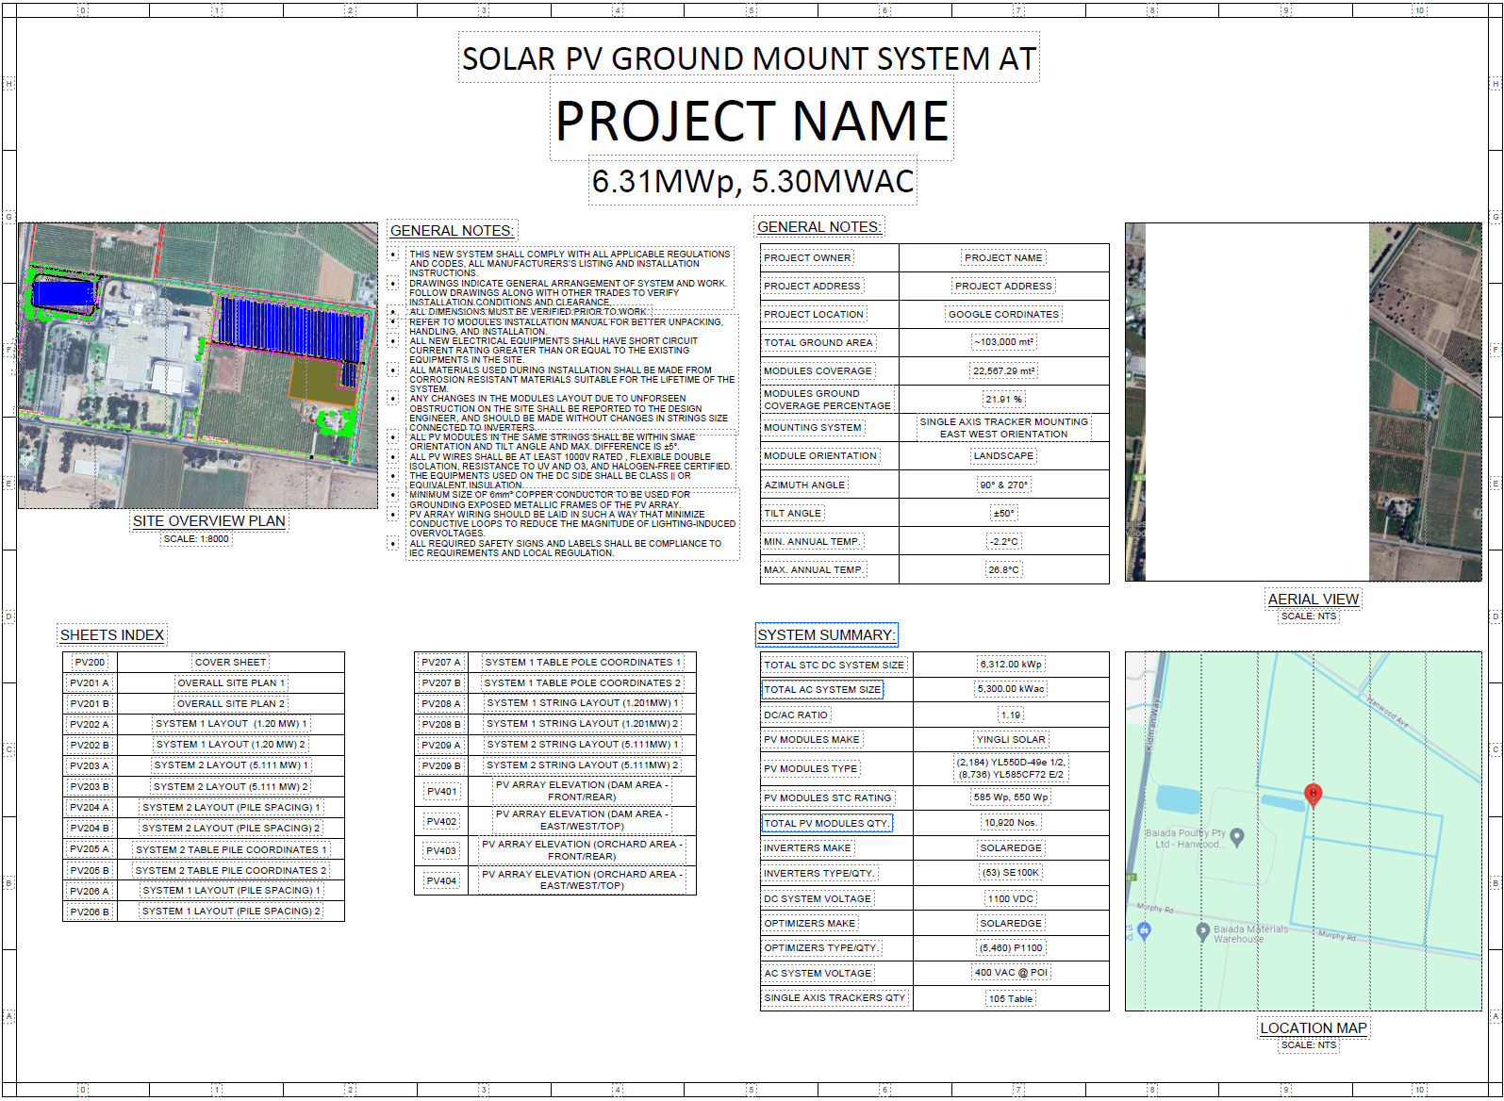Select 'SYSTEM 2 TABLE PILE COORDINATES 1' entry

coord(230,849)
